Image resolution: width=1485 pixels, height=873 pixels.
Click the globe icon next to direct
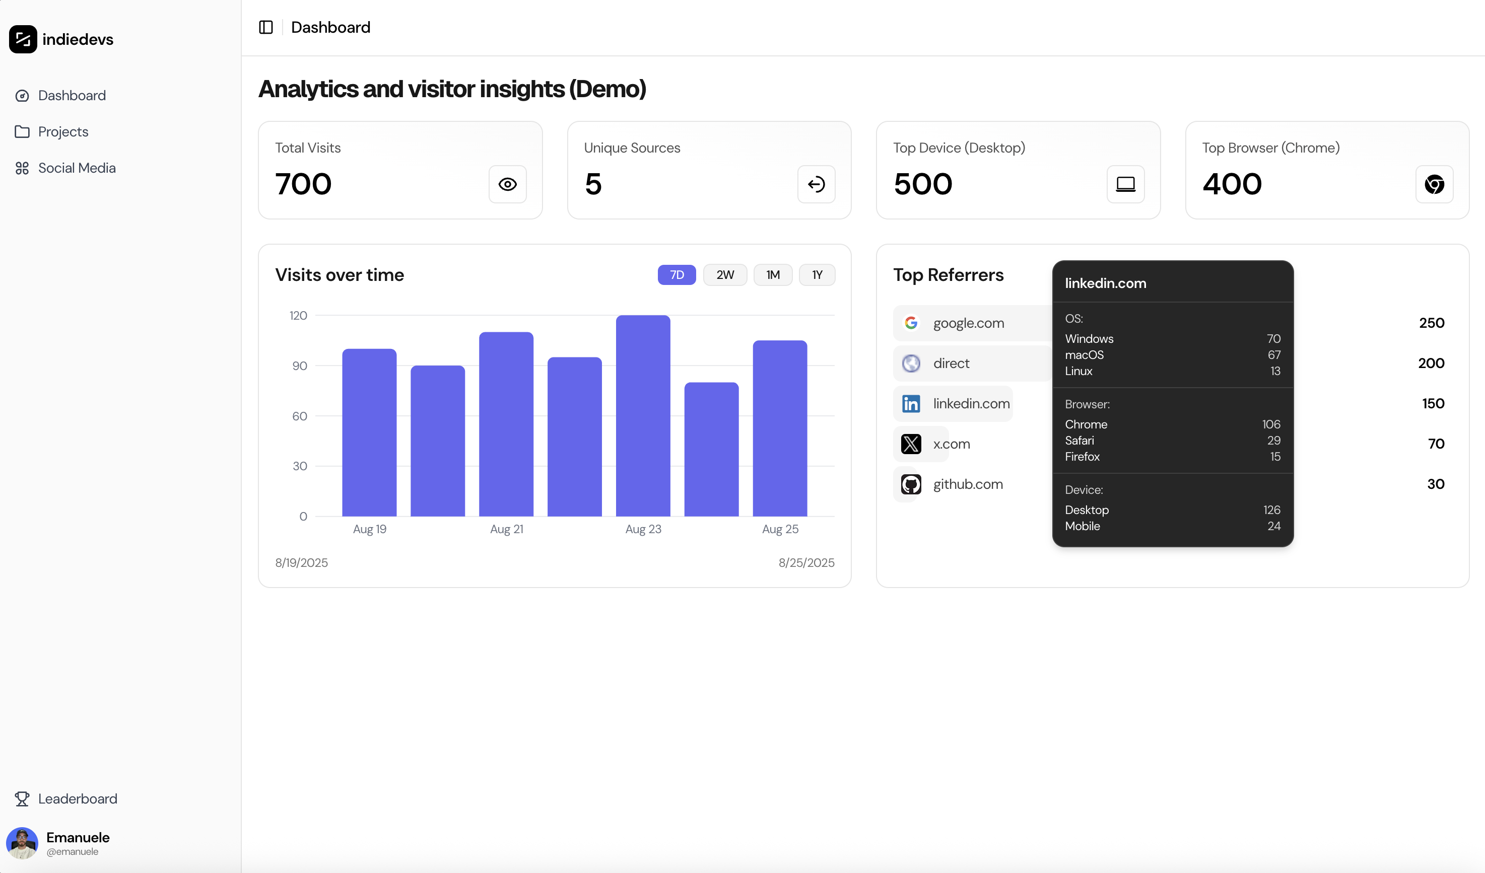tap(911, 363)
